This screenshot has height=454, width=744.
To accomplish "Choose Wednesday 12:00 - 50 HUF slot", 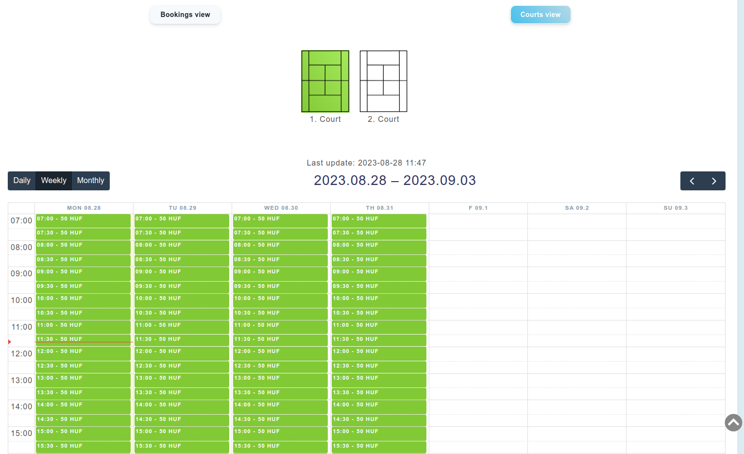I will (x=280, y=353).
